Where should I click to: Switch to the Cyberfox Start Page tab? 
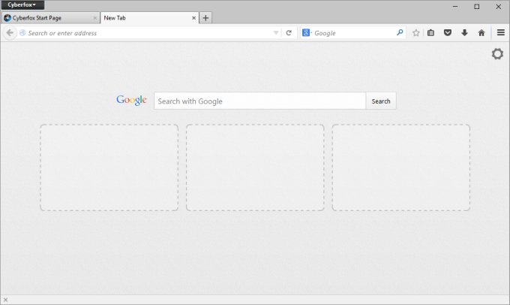(50, 18)
